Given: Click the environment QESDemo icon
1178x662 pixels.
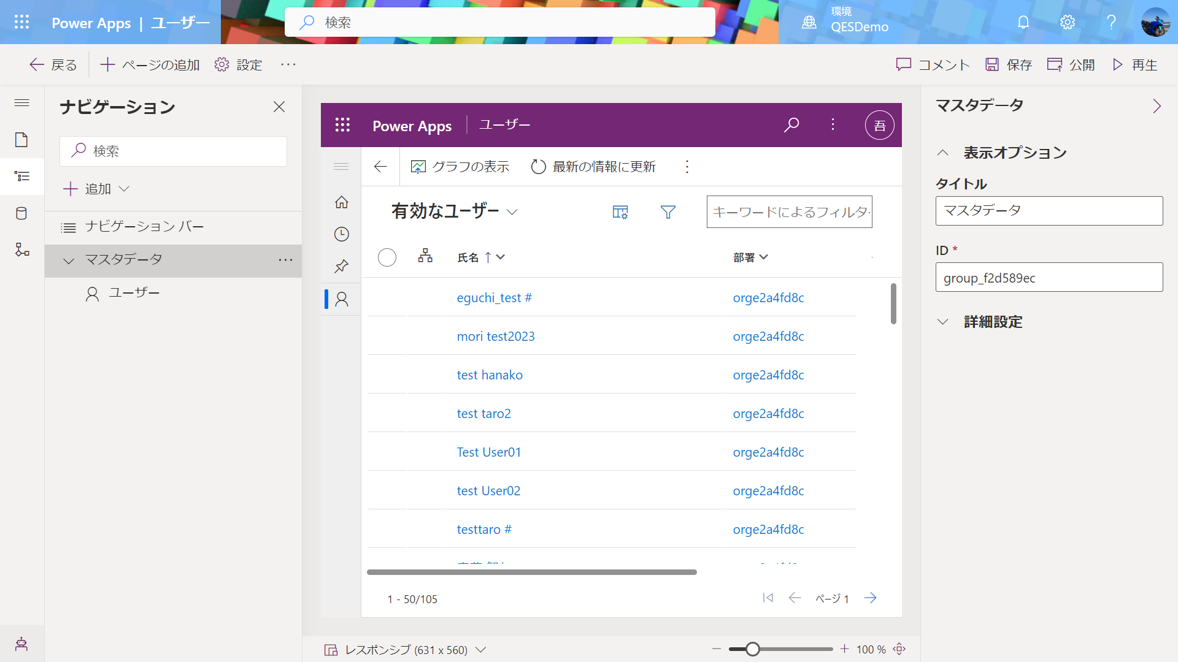Looking at the screenshot, I should pos(809,22).
